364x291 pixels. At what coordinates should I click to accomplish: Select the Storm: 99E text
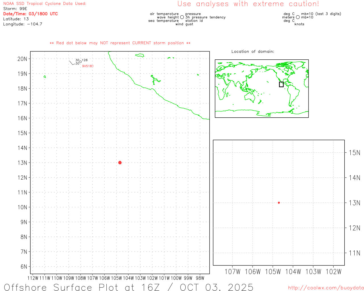(x=15, y=9)
